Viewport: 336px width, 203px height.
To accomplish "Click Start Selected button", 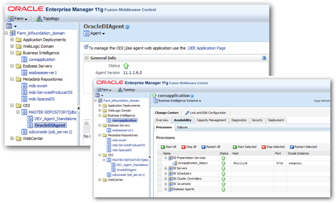I will pos(245,147).
